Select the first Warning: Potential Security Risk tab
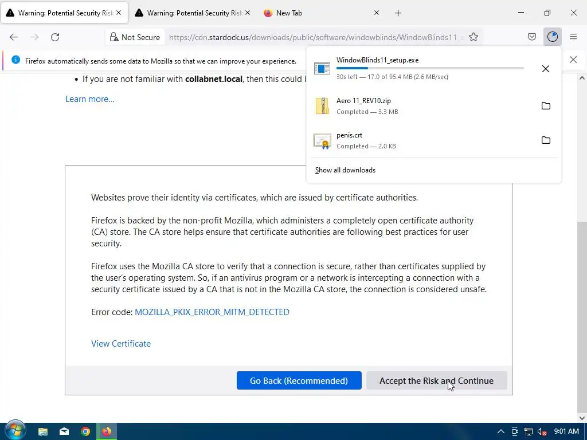Viewport: 587px width, 440px height. coord(64,13)
